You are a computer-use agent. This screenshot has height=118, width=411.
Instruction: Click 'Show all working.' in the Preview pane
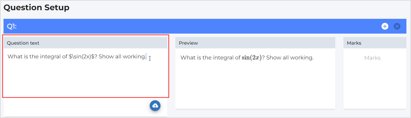click(x=290, y=58)
